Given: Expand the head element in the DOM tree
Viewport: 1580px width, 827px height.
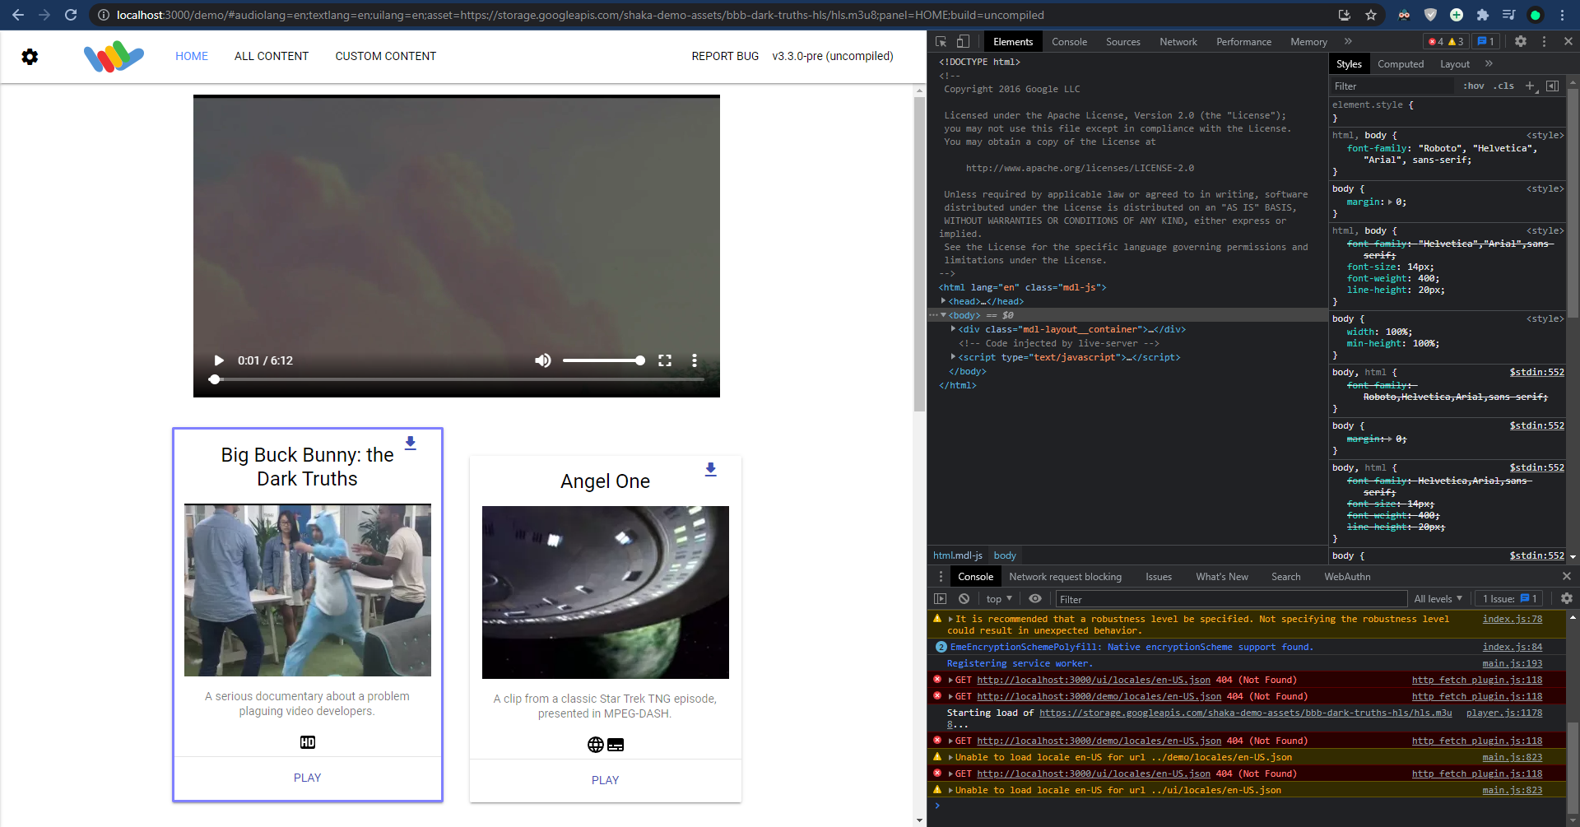Looking at the screenshot, I should (944, 301).
